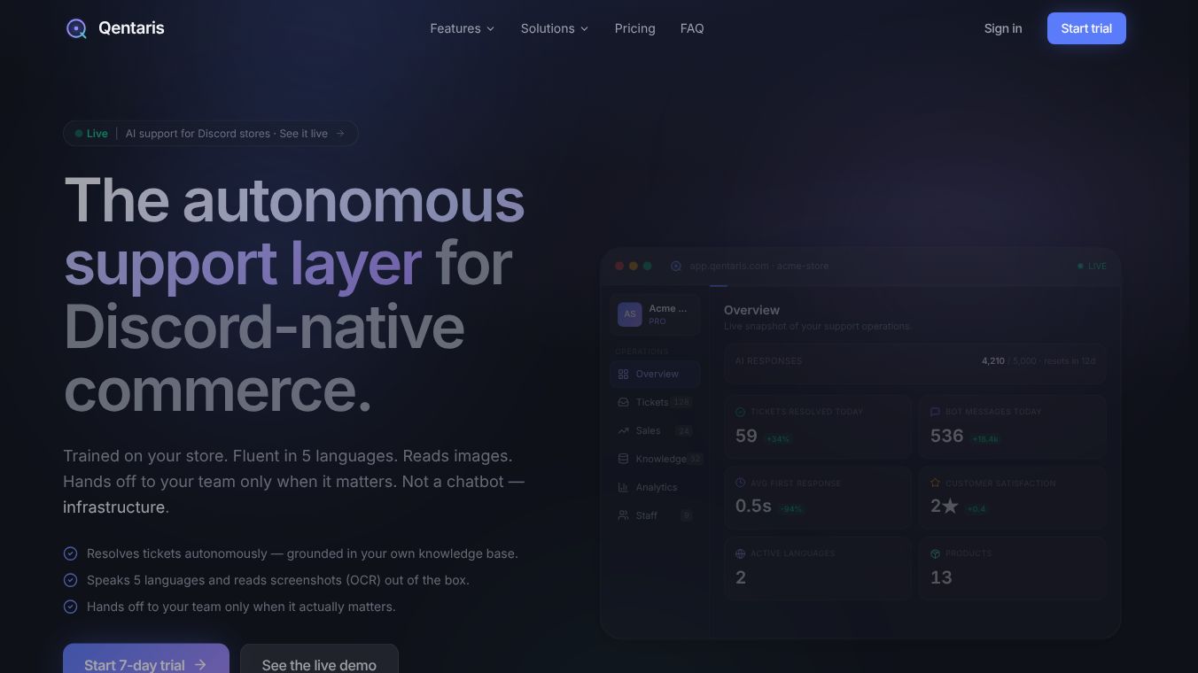Open the Analytics bar chart icon
The width and height of the screenshot is (1198, 673).
(x=623, y=487)
